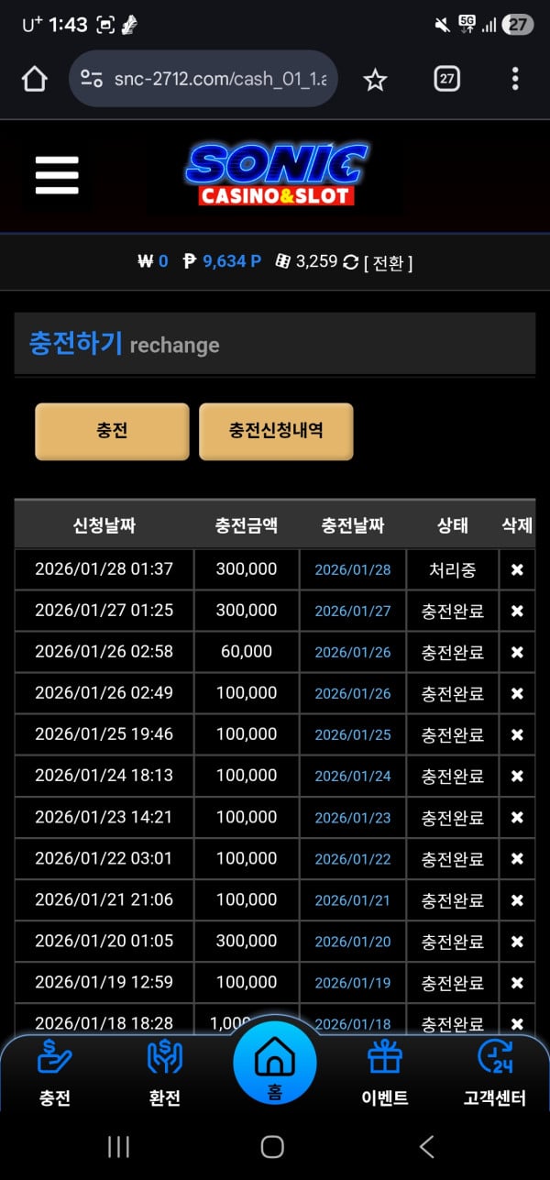This screenshot has width=550, height=1180.
Task: Open 충전신청내역 request history
Action: (x=276, y=431)
